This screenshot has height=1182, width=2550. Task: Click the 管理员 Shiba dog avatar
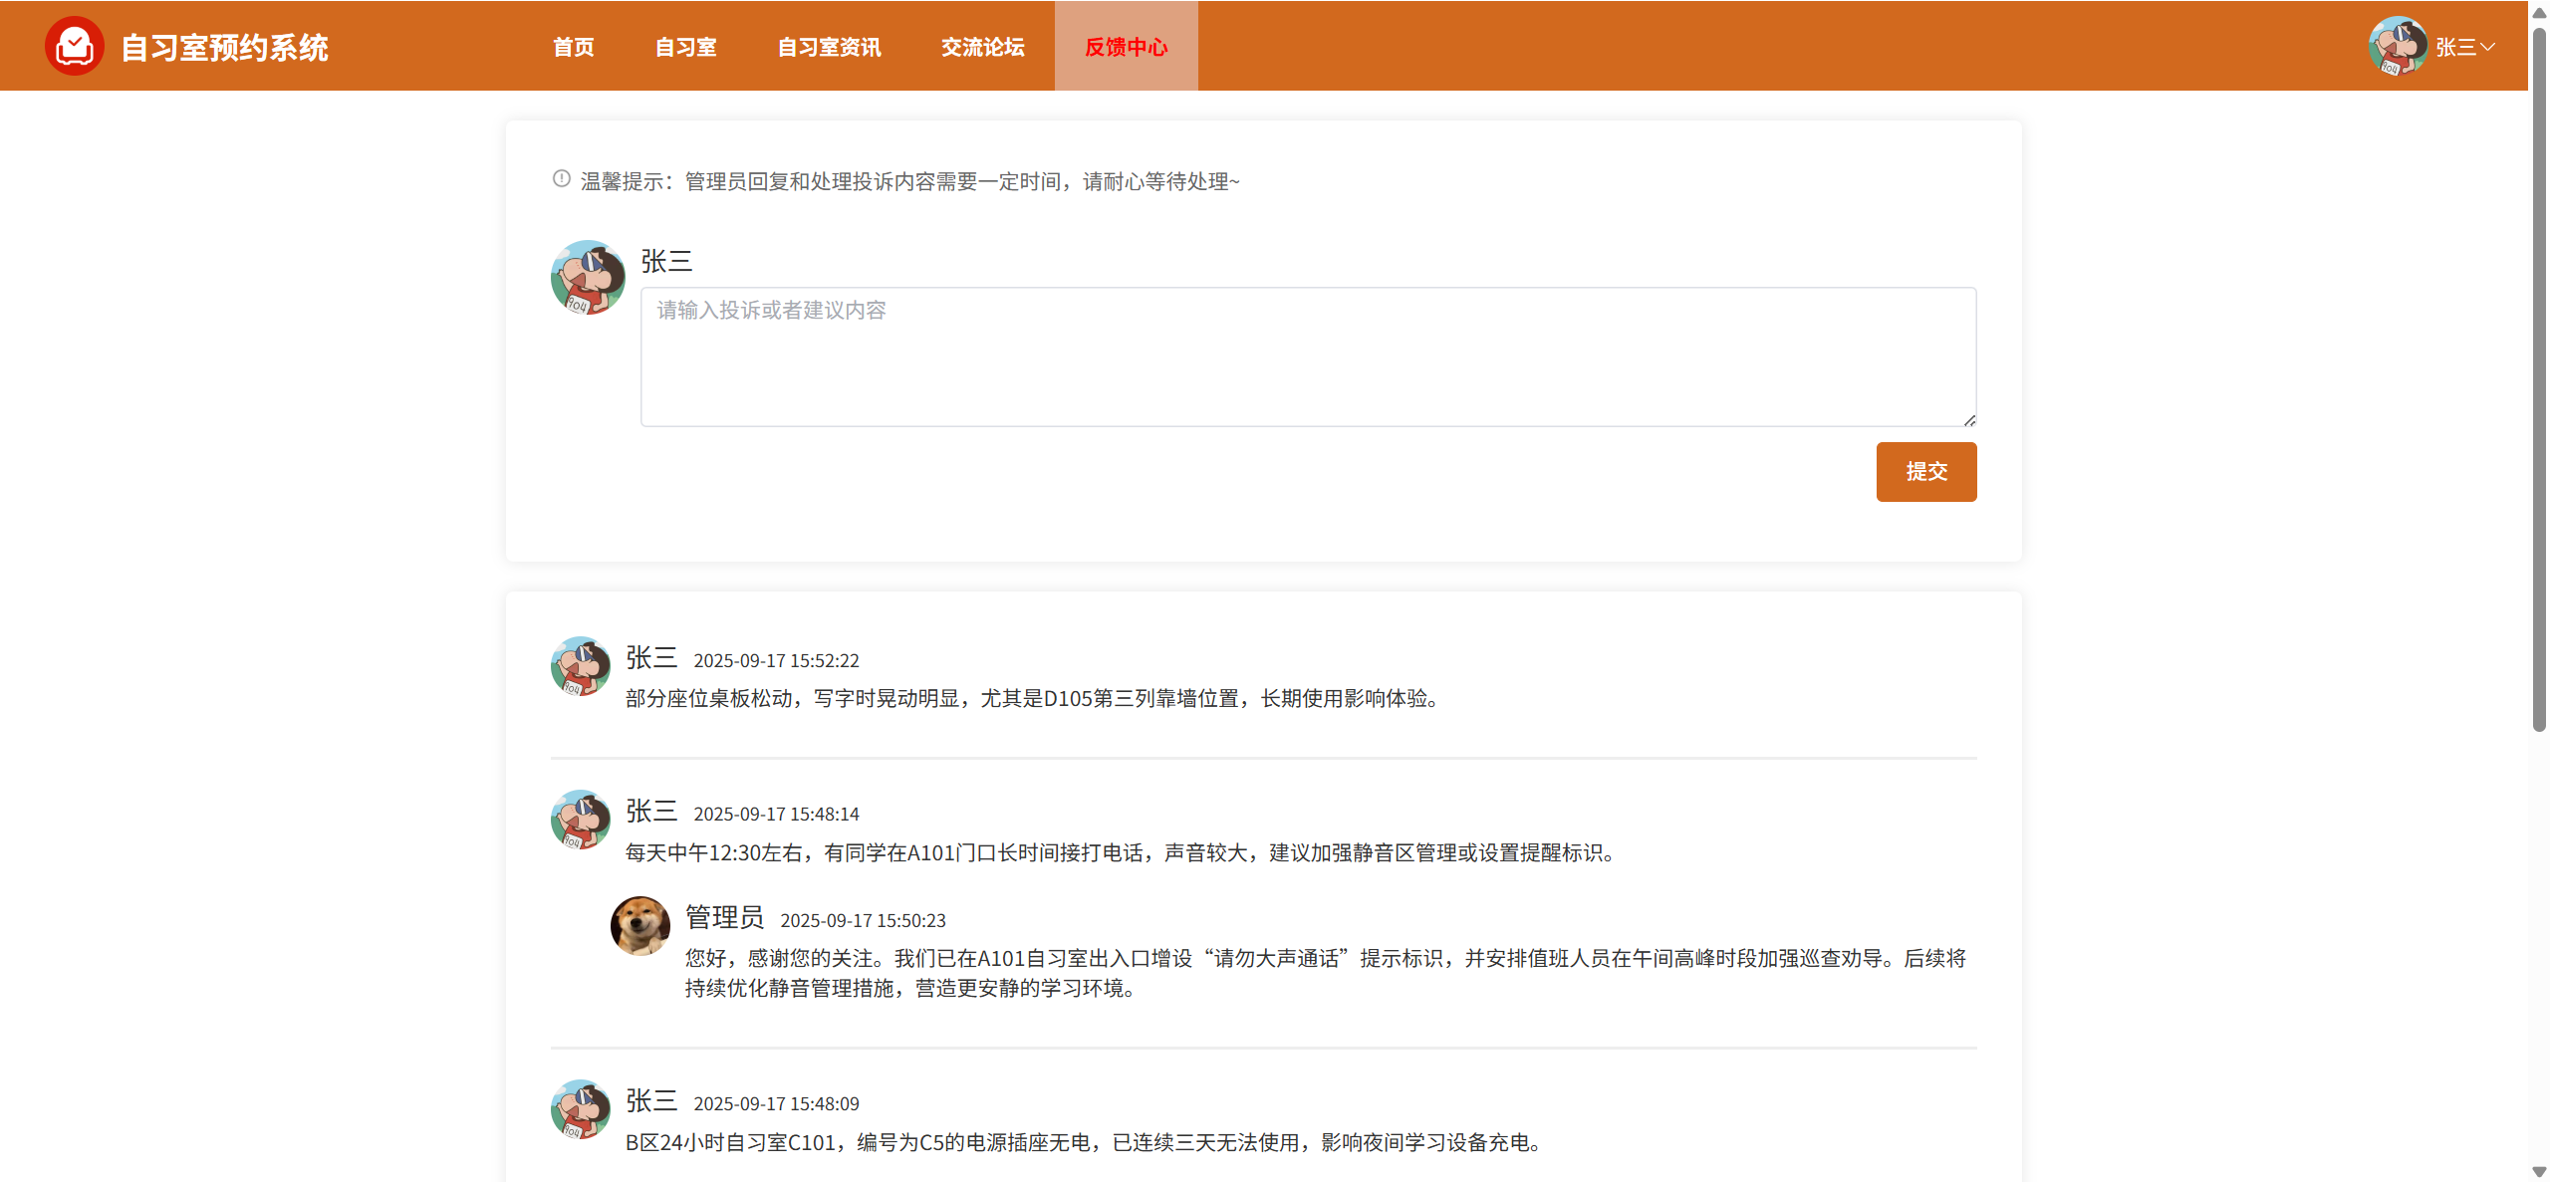click(639, 925)
